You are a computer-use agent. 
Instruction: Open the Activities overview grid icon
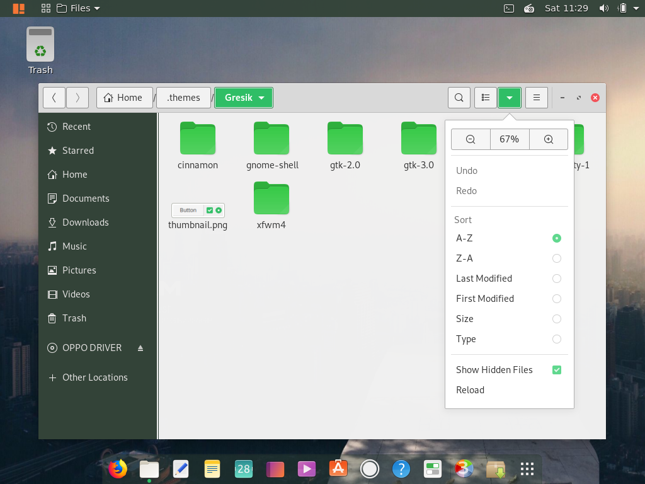[x=46, y=8]
